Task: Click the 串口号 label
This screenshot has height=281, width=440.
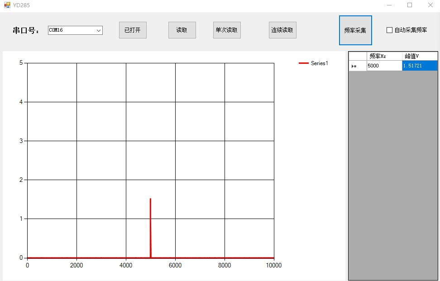Action: (x=26, y=31)
